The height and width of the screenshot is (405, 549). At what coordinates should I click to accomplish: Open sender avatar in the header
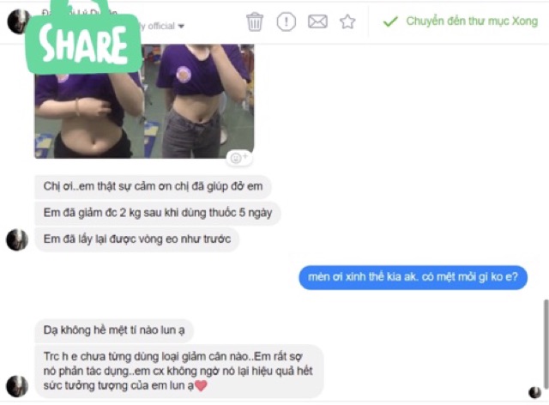tap(16, 21)
